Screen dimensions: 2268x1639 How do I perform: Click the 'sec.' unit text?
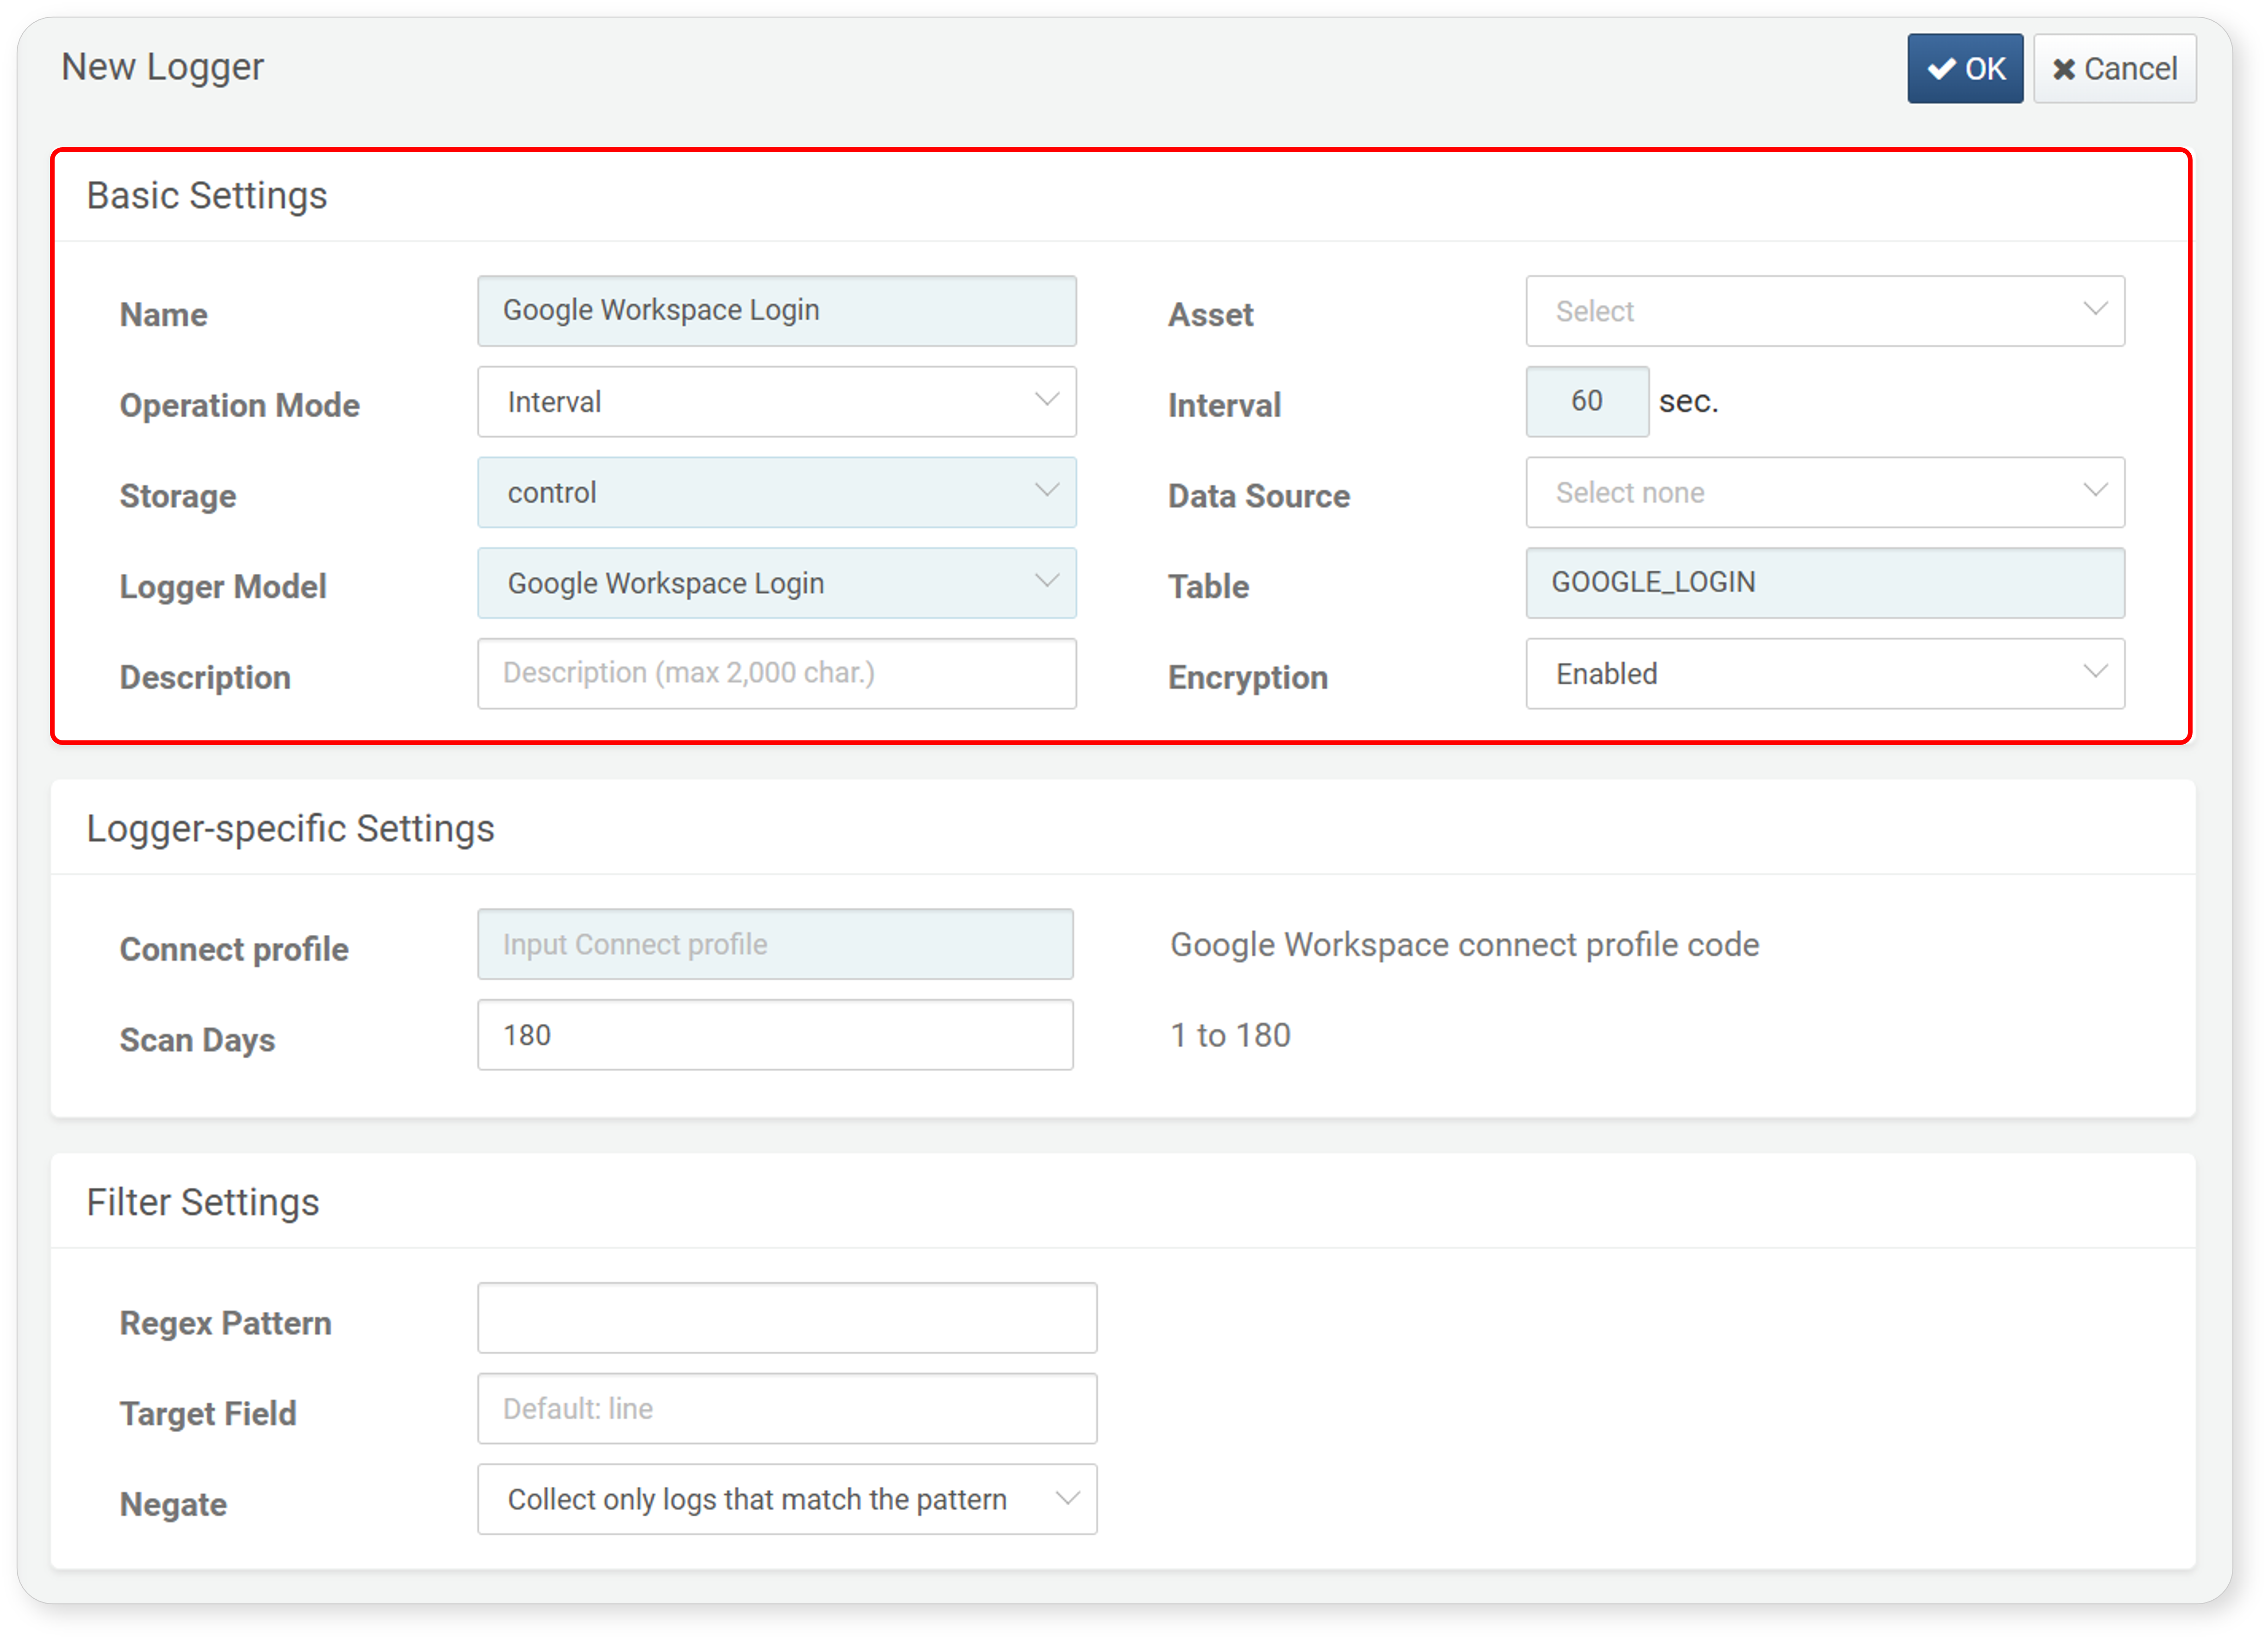click(x=1689, y=402)
